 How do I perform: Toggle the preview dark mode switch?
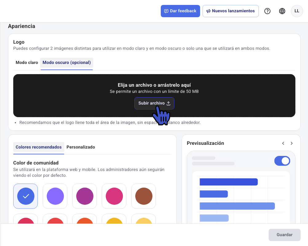tap(282, 161)
